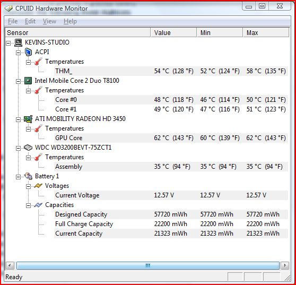This screenshot has width=296, height=285.
Task: Click the horizontal scrollbar thumb
Action: 148,266
